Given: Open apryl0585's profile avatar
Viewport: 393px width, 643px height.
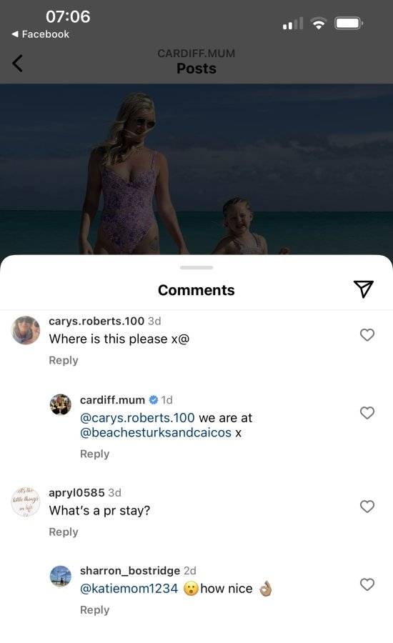Looking at the screenshot, I should point(26,502).
